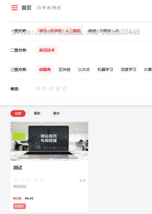Click the 测试测试 course description

(x=20, y=186)
